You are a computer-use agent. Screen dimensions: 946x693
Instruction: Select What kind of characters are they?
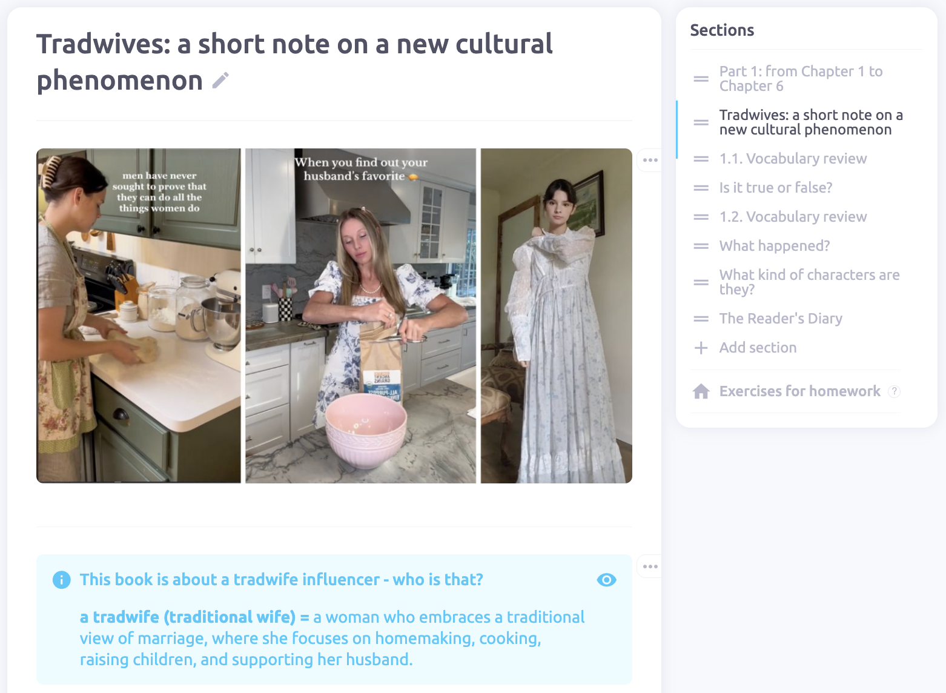[x=809, y=282]
